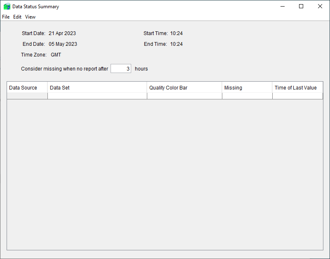This screenshot has height=259, width=330.
Task: Click the empty Quality Color Bar cell
Action: coord(184,96)
